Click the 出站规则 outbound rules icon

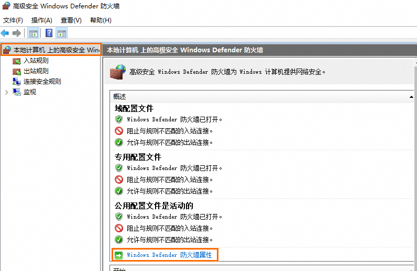tap(17, 71)
